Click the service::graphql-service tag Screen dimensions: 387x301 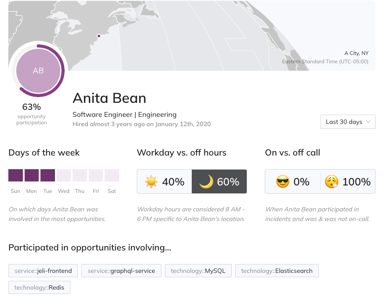tap(121, 271)
